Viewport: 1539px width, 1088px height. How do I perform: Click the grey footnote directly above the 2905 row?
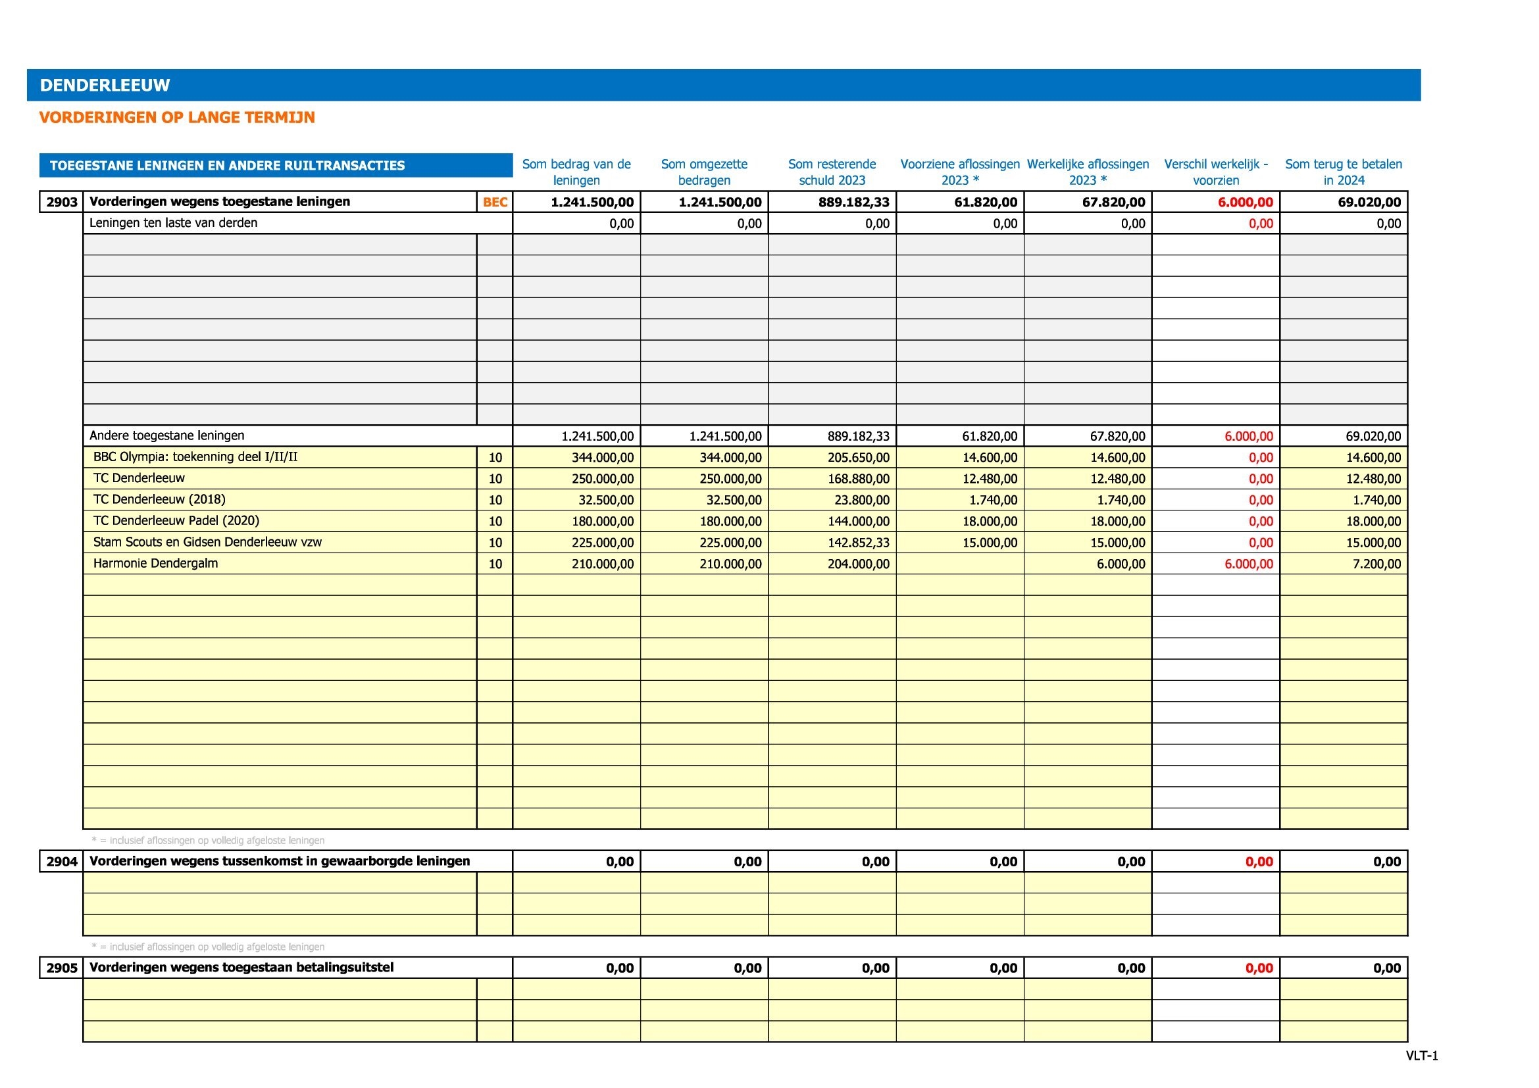208,947
